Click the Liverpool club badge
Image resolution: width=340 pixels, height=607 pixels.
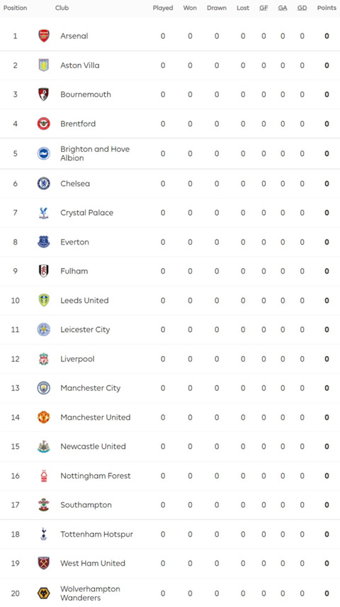click(x=44, y=359)
